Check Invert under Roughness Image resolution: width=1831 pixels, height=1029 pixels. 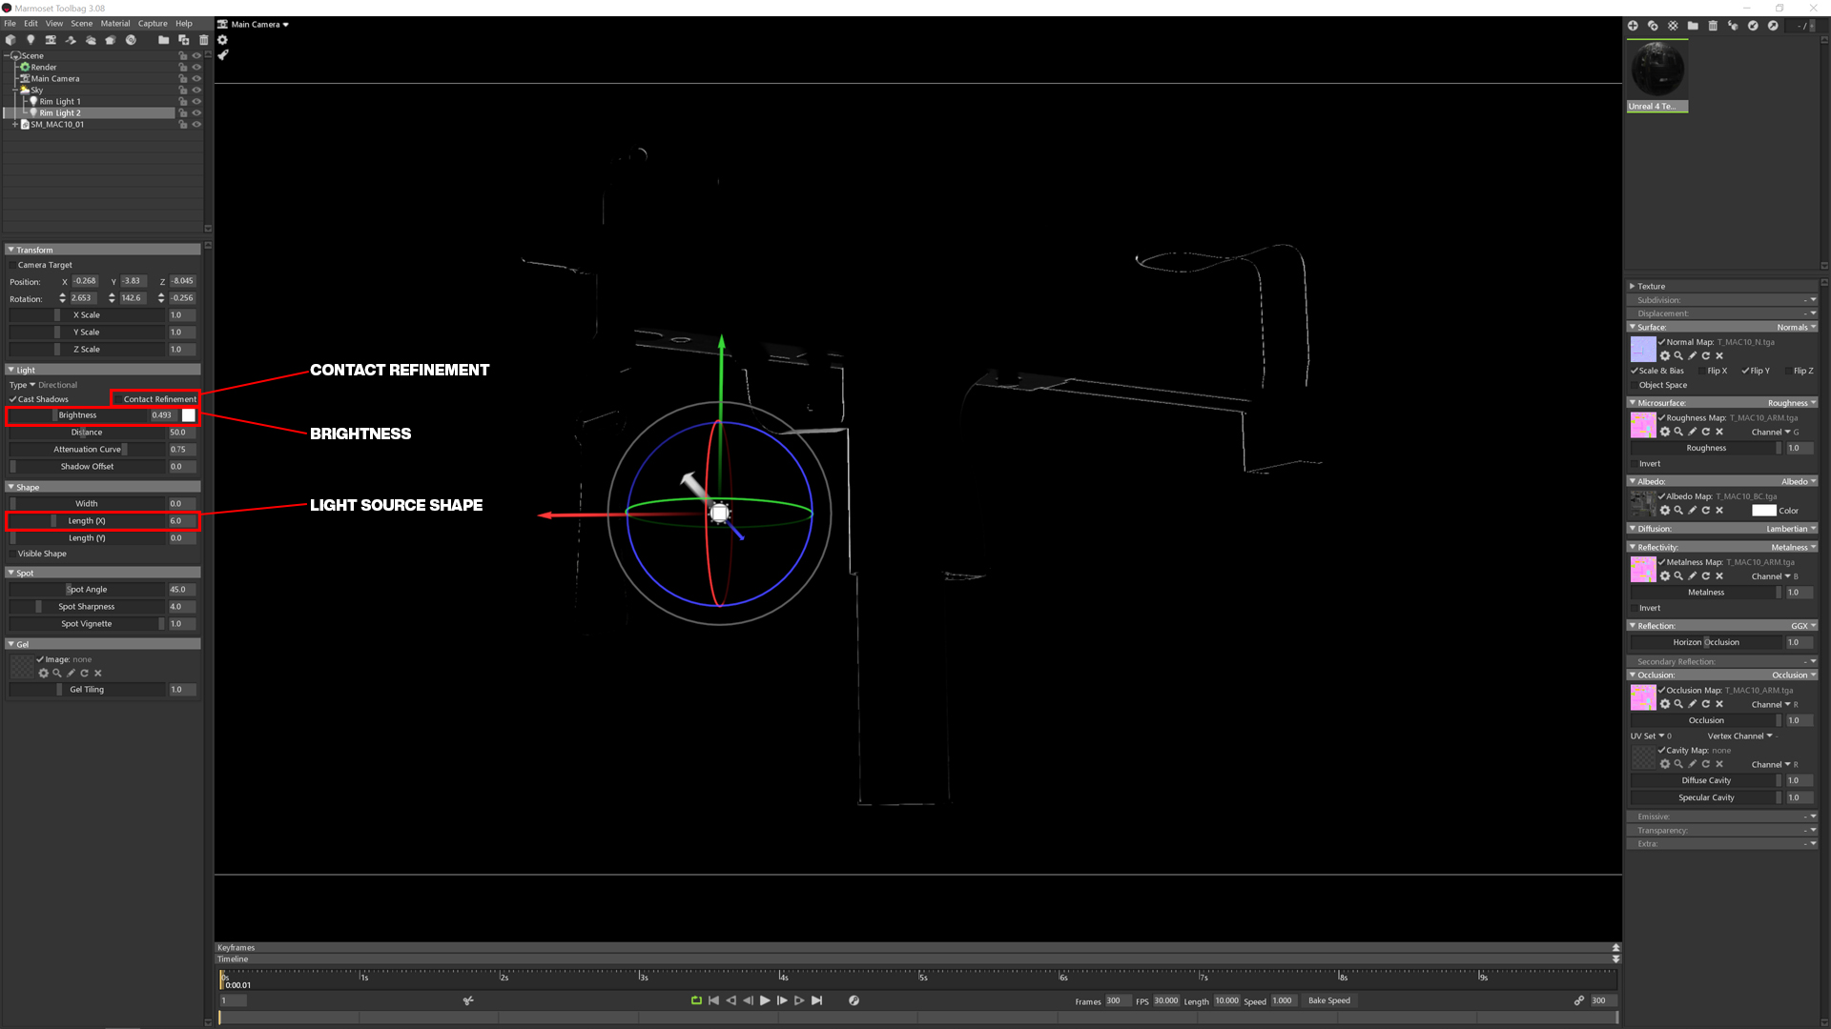pyautogui.click(x=1634, y=463)
